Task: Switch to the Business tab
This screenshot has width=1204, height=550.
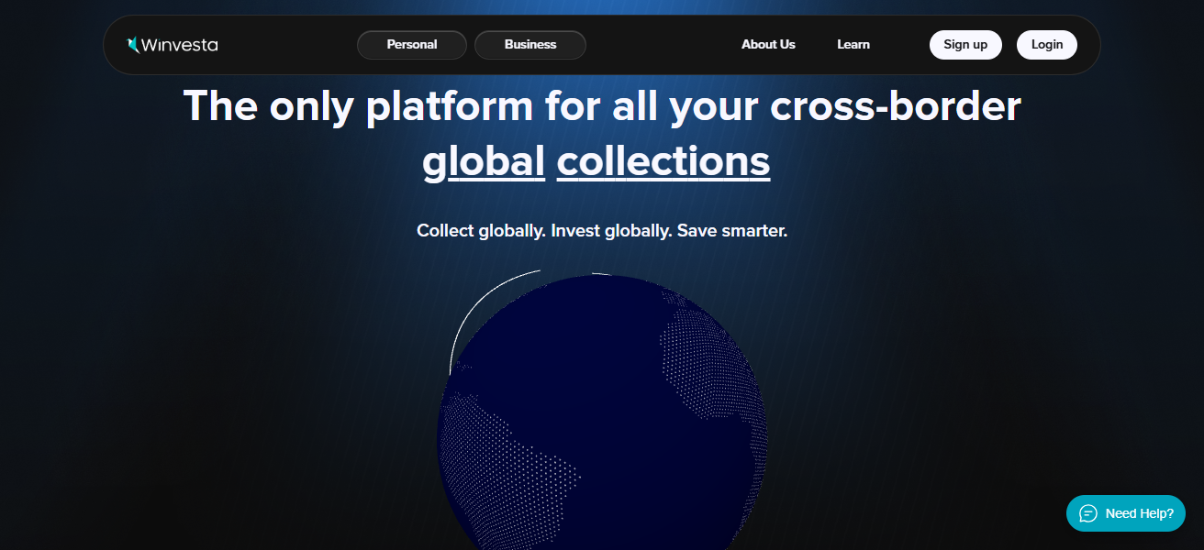Action: pos(530,44)
